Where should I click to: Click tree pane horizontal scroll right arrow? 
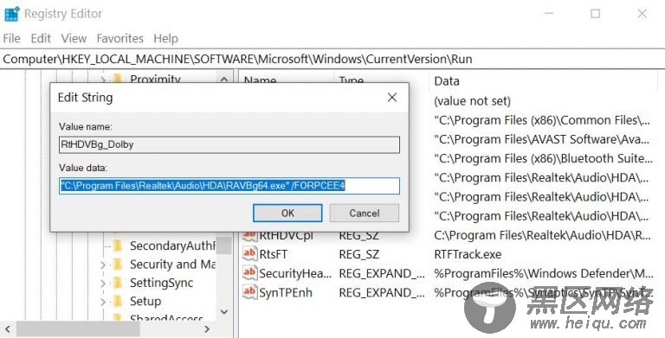207,328
